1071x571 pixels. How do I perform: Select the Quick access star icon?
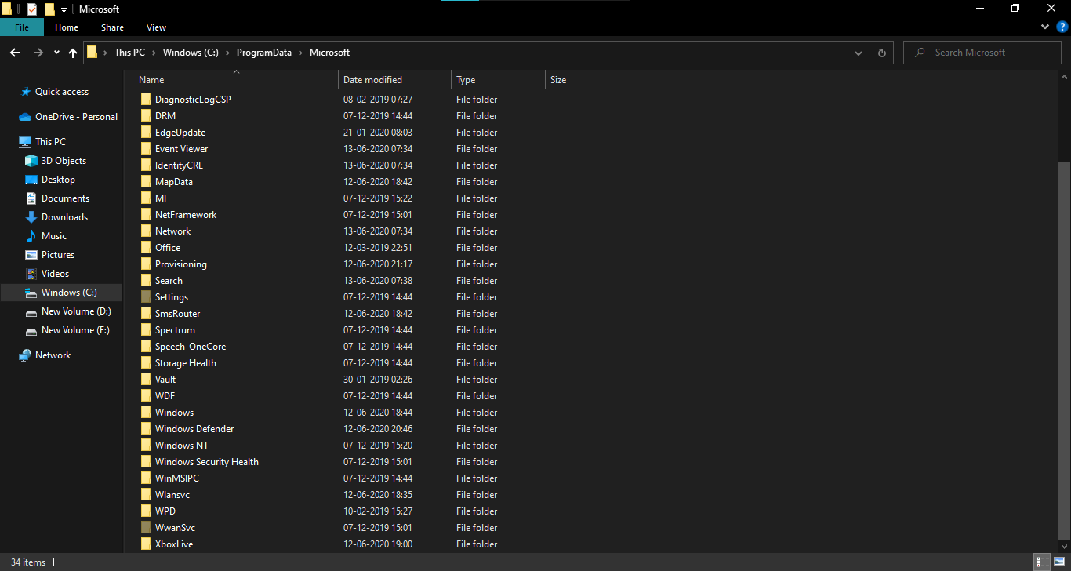click(x=26, y=92)
